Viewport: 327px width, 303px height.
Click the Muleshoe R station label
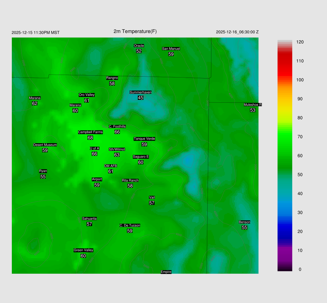(x=253, y=105)
